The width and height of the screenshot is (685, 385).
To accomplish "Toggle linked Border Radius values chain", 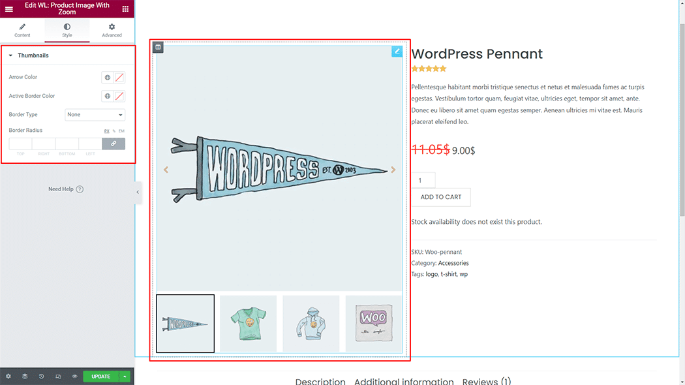I will pos(114,144).
